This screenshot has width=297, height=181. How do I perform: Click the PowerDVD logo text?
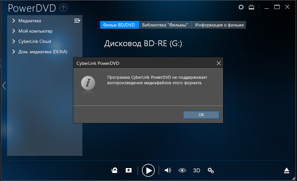[32, 8]
